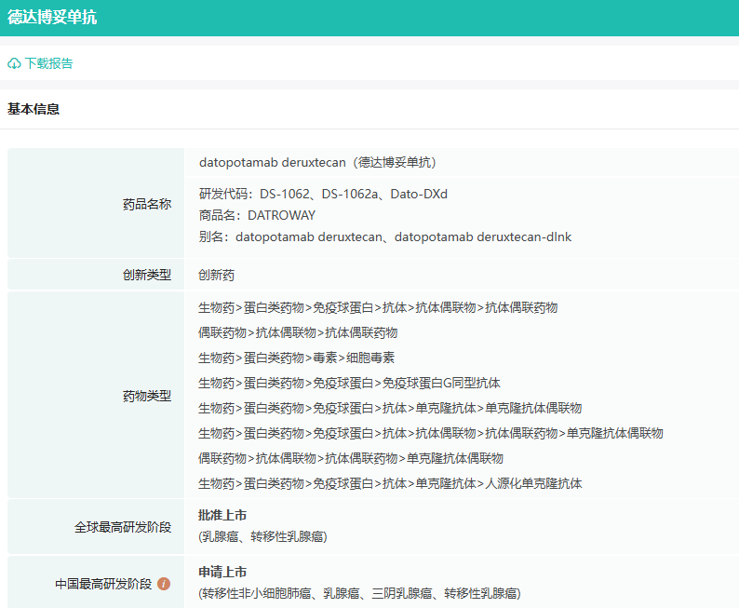The width and height of the screenshot is (739, 608).
Task: Click the 基本信息 section heading
Action: point(34,109)
